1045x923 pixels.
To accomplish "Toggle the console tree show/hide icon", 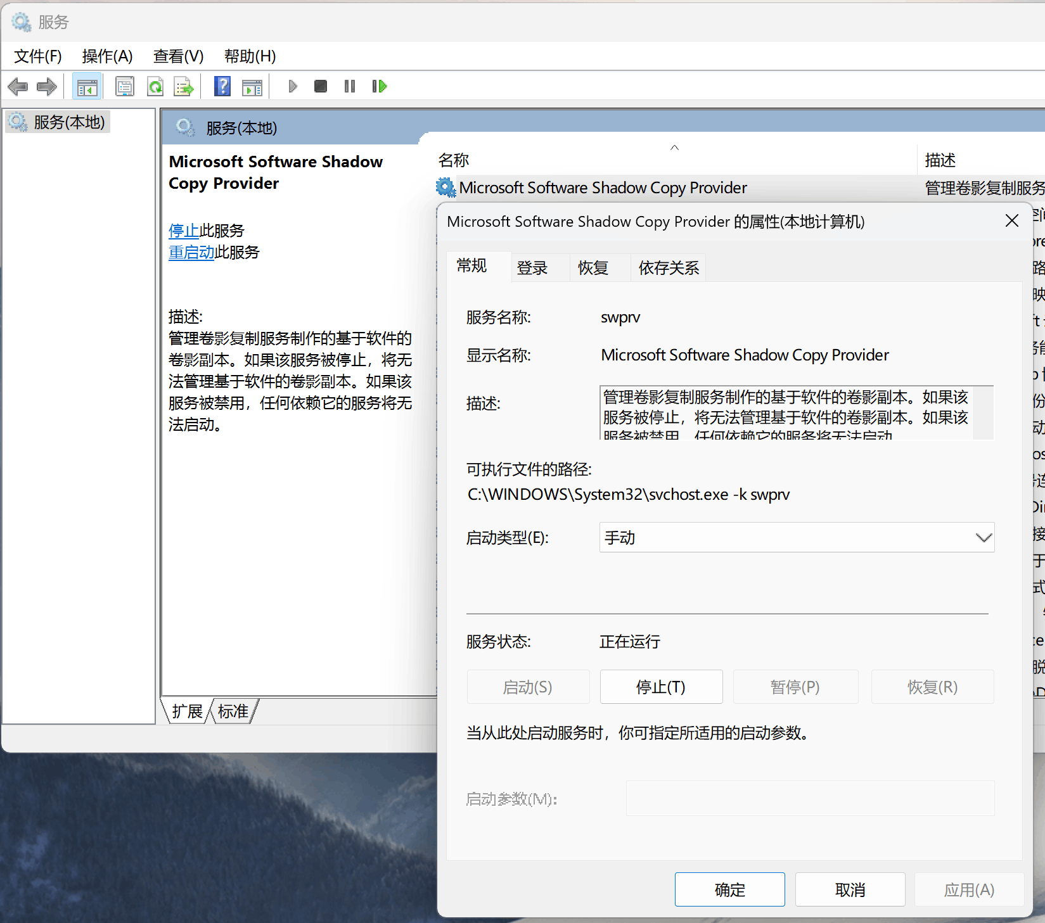I will [x=87, y=86].
